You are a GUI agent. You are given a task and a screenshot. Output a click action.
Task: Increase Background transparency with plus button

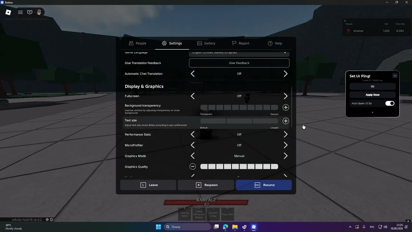pyautogui.click(x=286, y=107)
